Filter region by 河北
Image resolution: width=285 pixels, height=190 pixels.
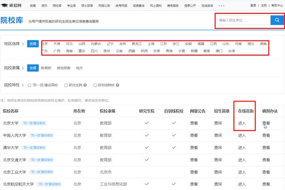click(x=69, y=44)
